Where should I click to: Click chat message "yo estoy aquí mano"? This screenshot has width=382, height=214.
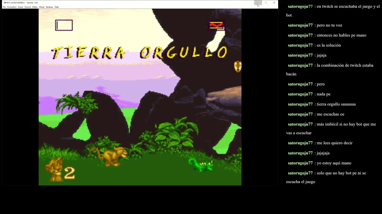(334, 163)
